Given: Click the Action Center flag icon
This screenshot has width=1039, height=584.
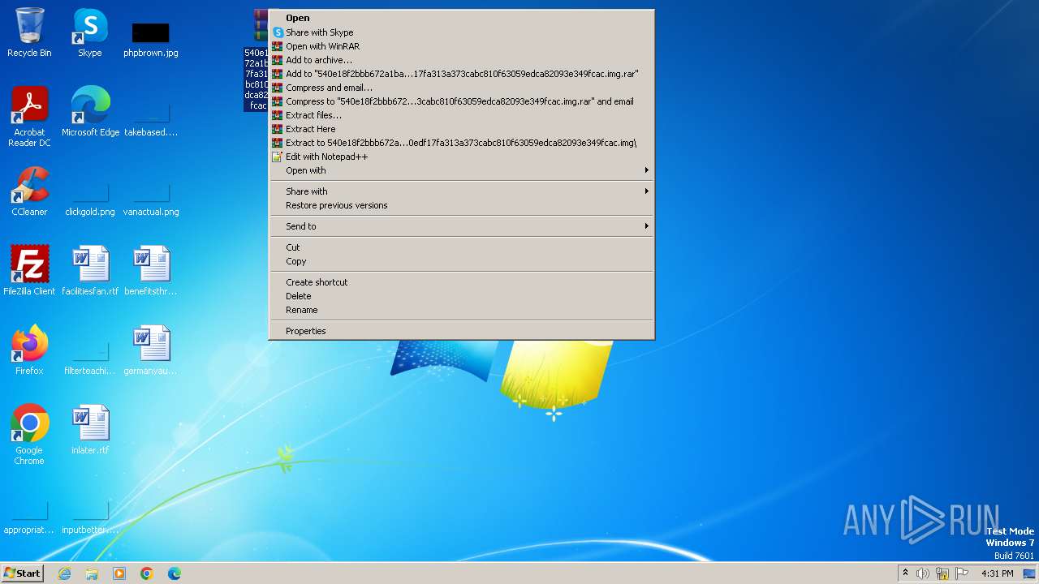Looking at the screenshot, I should click(x=962, y=573).
